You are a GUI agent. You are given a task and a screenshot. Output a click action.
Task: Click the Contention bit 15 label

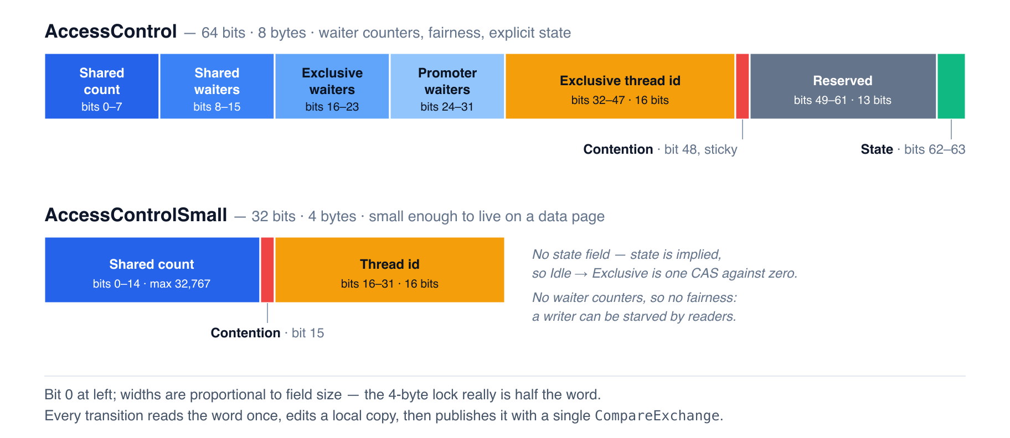[267, 333]
